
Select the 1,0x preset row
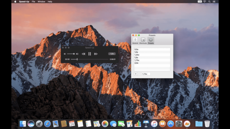tap(152, 52)
